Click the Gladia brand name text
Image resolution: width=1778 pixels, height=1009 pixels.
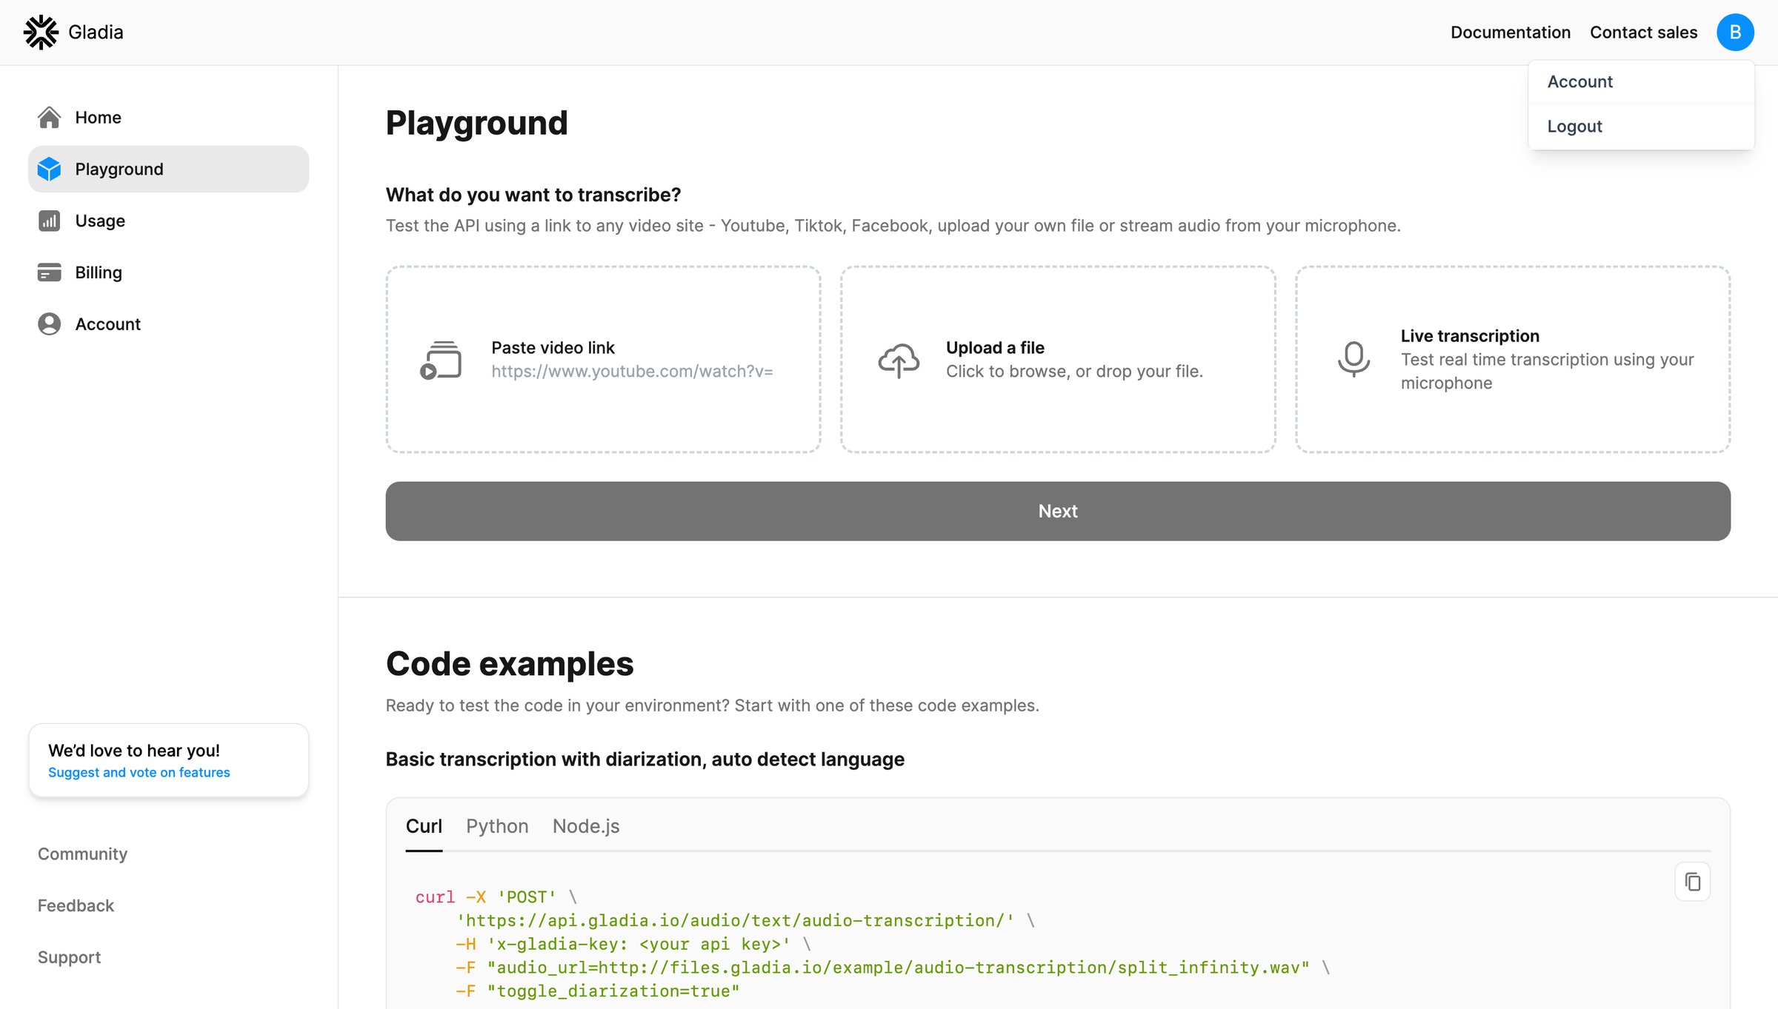[x=96, y=33]
